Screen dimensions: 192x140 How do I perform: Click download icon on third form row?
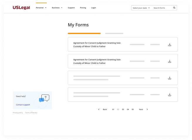169,78
